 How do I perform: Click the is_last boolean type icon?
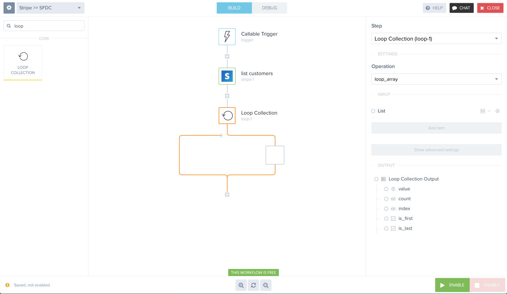point(393,228)
